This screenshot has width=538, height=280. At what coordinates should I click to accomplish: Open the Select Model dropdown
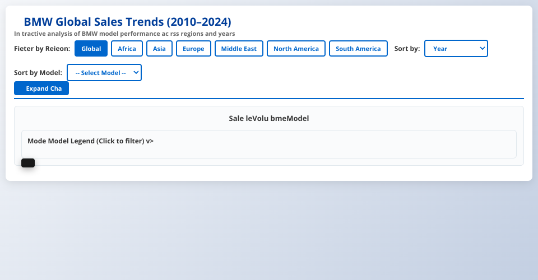[x=104, y=73]
